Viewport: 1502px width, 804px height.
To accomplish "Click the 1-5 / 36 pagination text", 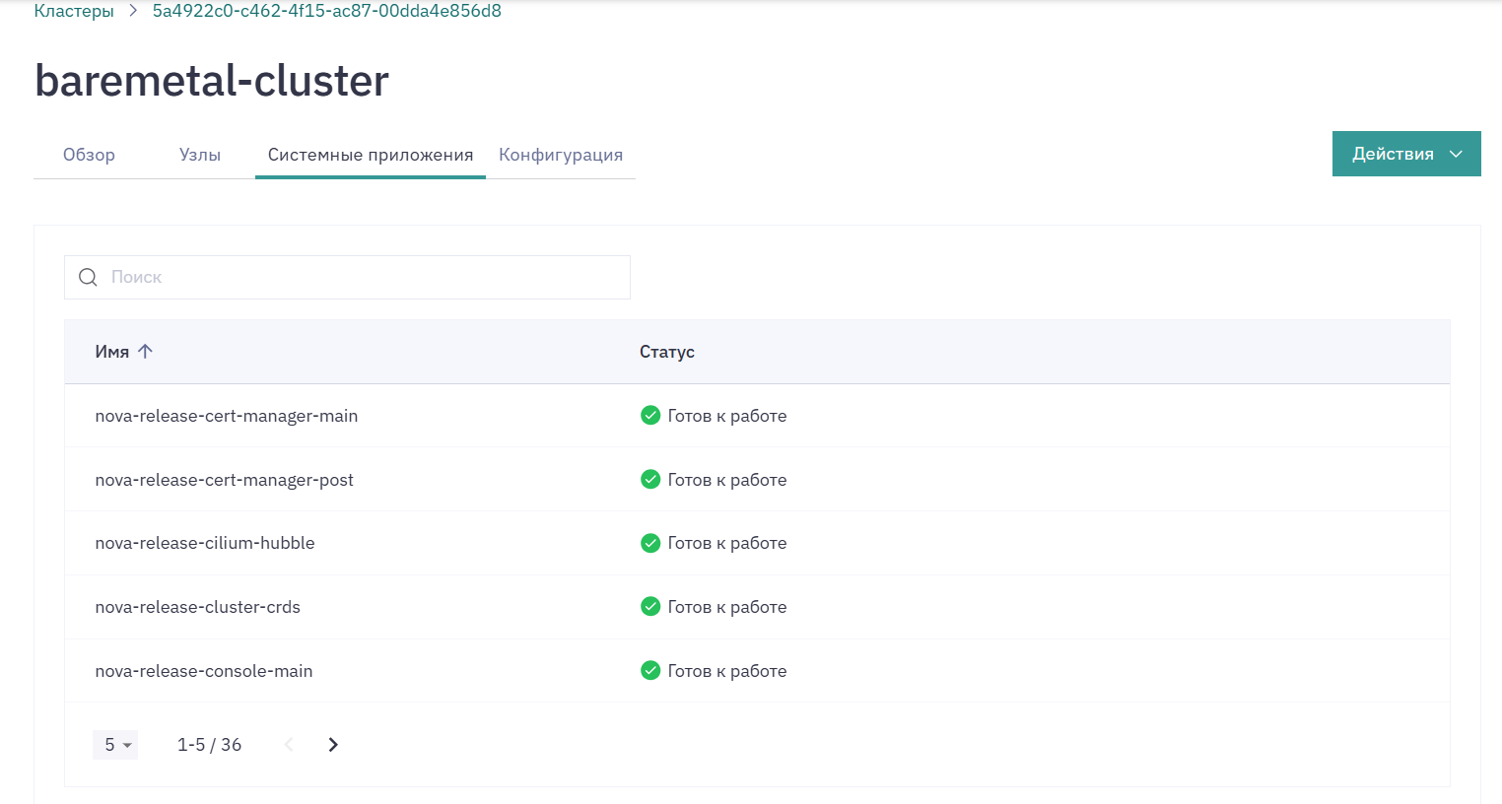I will (209, 745).
